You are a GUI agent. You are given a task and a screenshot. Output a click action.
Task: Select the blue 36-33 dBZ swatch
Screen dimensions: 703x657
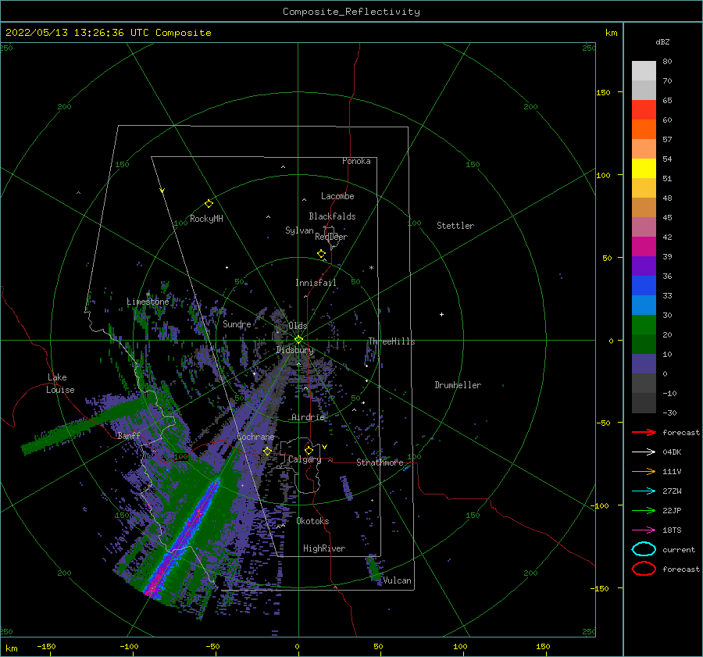tap(644, 285)
